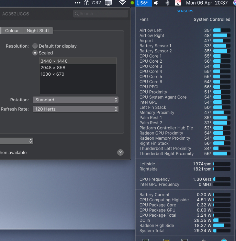Click the Airflow Left temperature bar
Screen dimensions: 236x241
(222, 30)
